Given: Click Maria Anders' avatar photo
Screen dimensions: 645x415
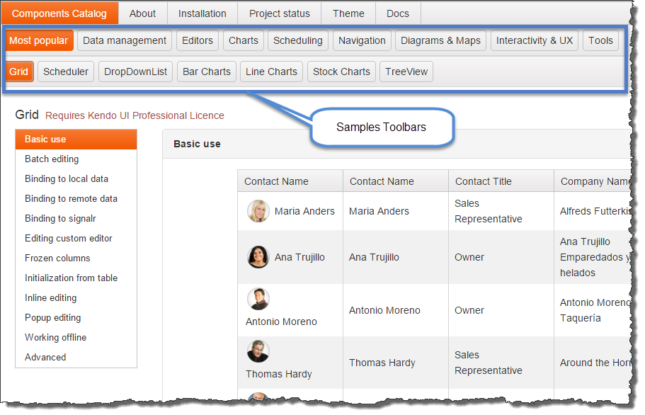Looking at the screenshot, I should click(x=258, y=210).
